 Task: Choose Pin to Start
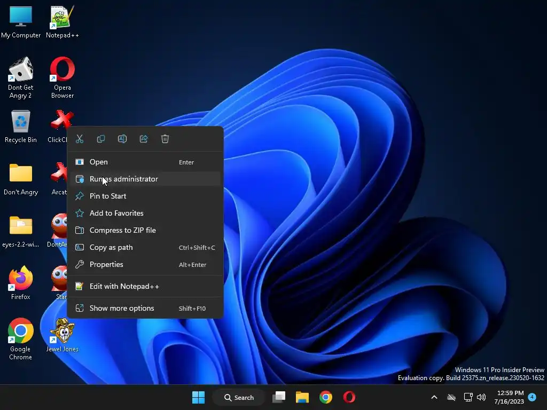145,196
